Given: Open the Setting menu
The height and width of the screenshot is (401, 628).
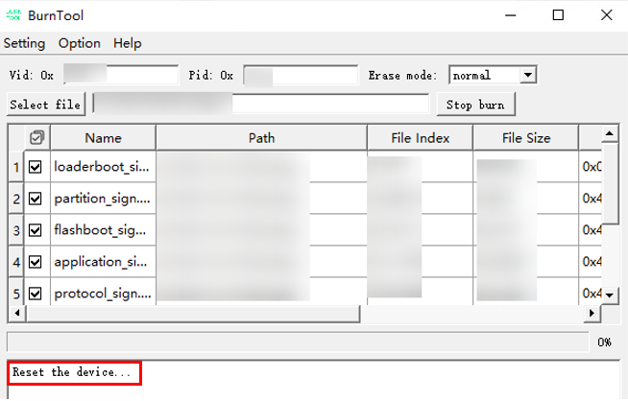Looking at the screenshot, I should (24, 43).
